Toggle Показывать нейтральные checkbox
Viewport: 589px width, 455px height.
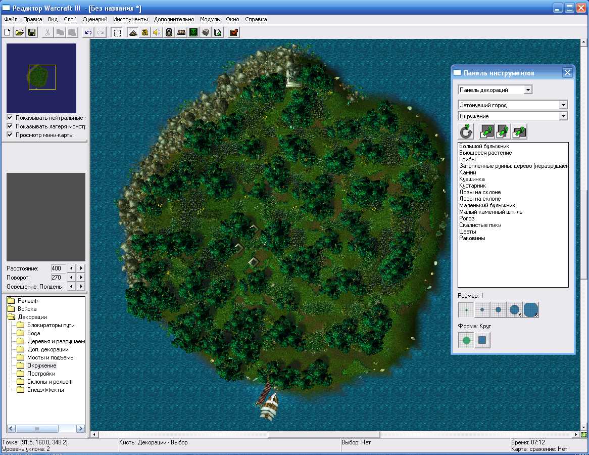click(x=10, y=118)
